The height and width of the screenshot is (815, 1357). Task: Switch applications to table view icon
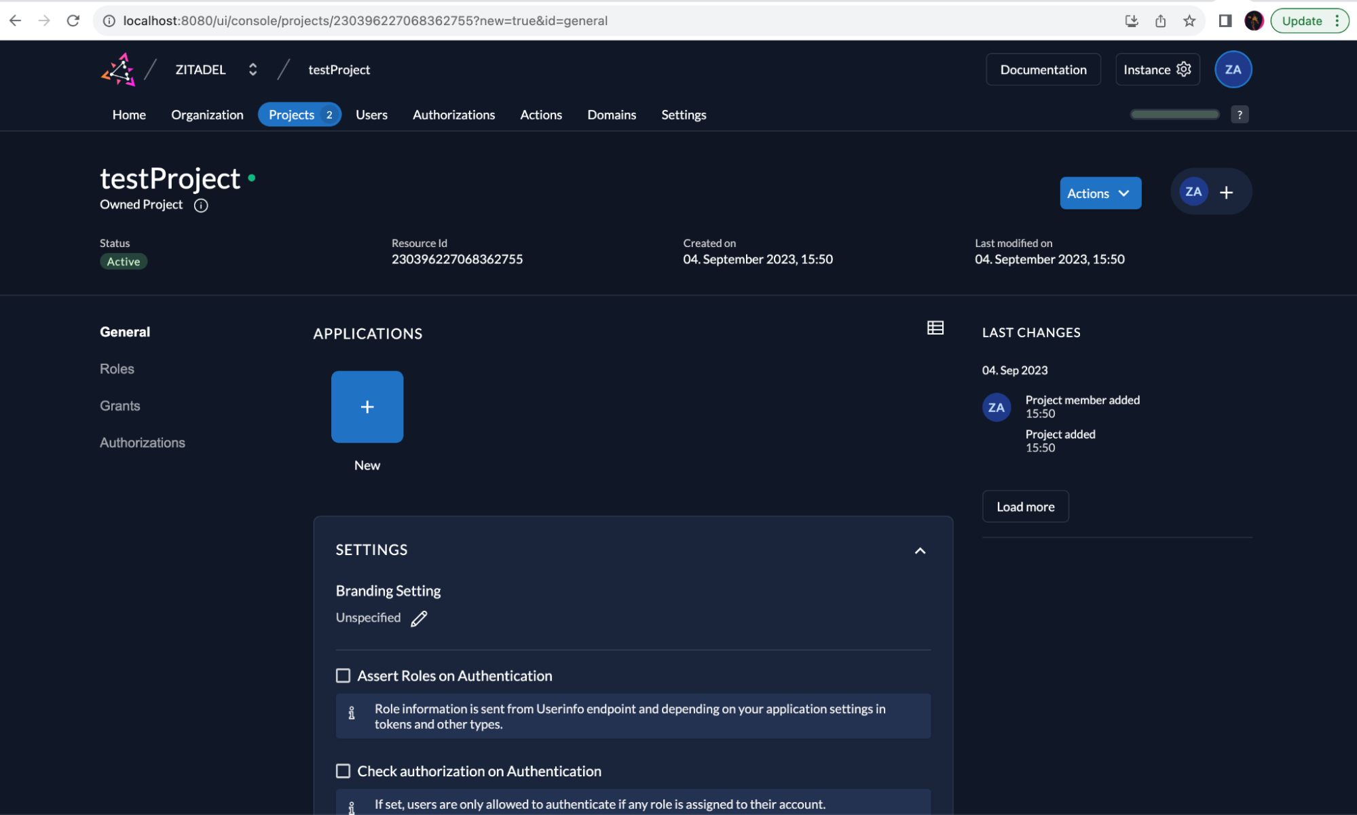click(x=935, y=328)
